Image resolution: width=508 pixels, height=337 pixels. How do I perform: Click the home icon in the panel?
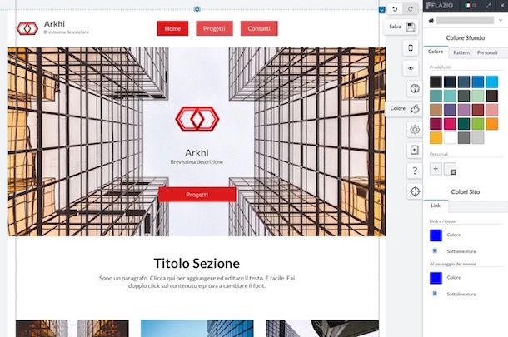click(431, 21)
